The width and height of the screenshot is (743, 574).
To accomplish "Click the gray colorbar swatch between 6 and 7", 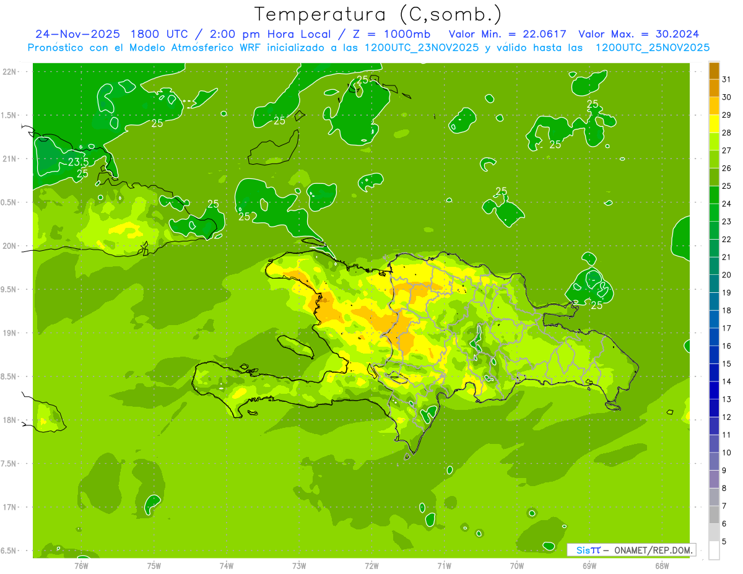I will pos(714,515).
